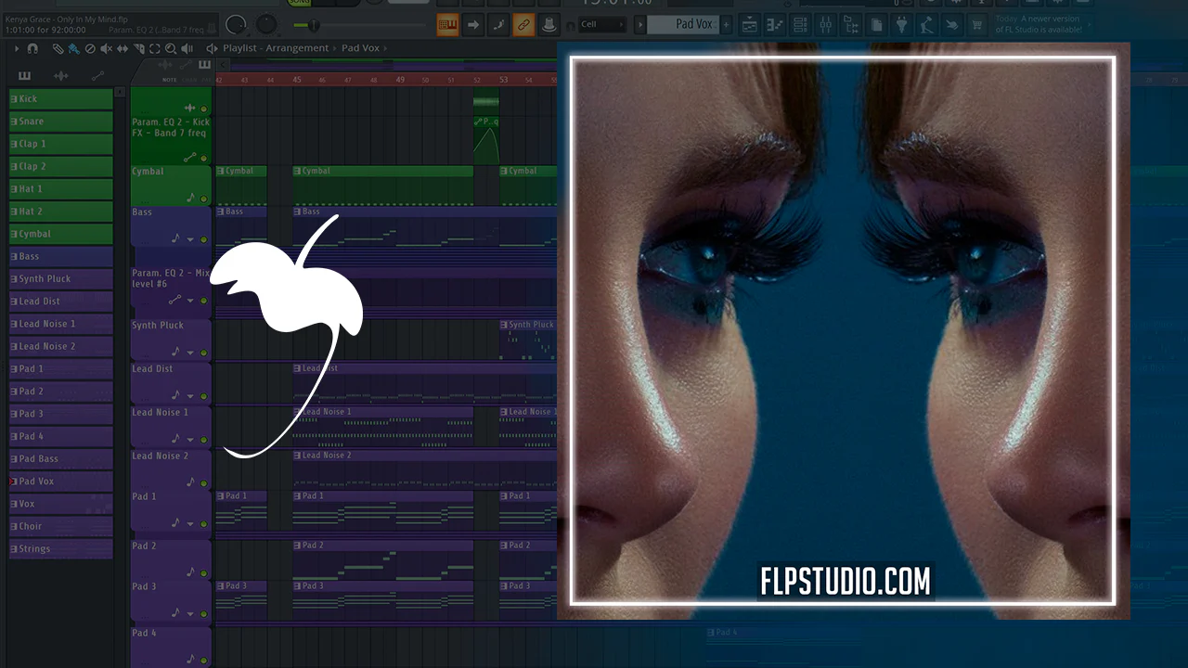1188x668 pixels.
Task: Select the Delete tool
Action: click(x=90, y=48)
